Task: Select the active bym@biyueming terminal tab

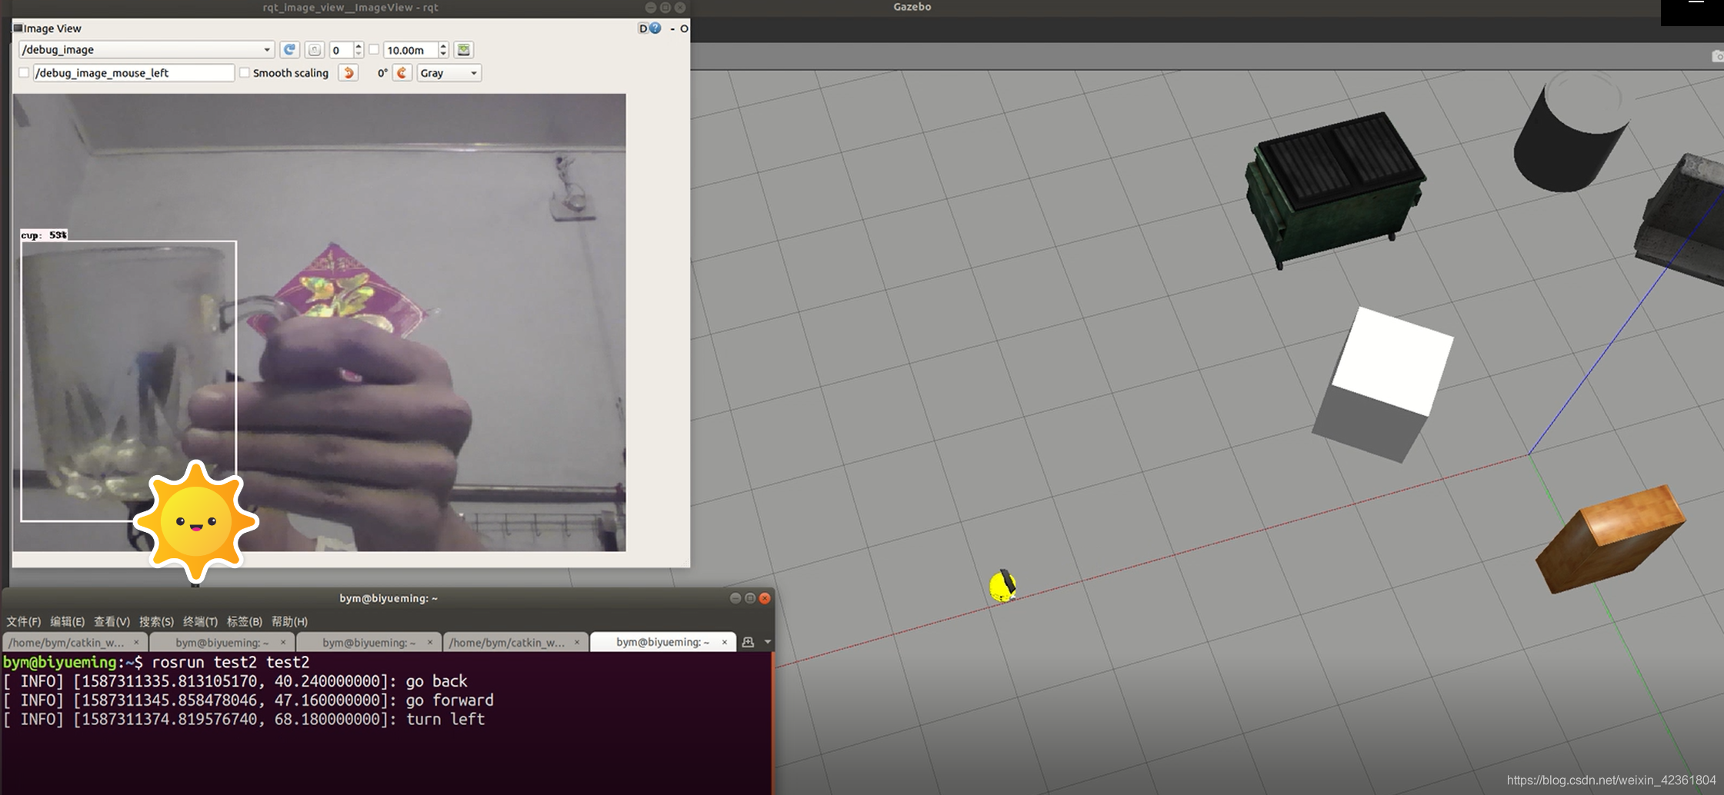Action: pyautogui.click(x=662, y=642)
